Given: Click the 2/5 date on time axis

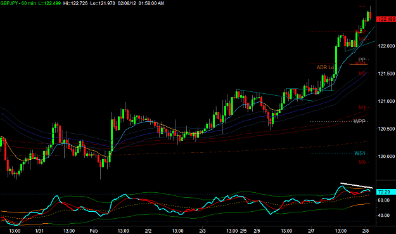Looking at the screenshot, I should click(x=243, y=231).
